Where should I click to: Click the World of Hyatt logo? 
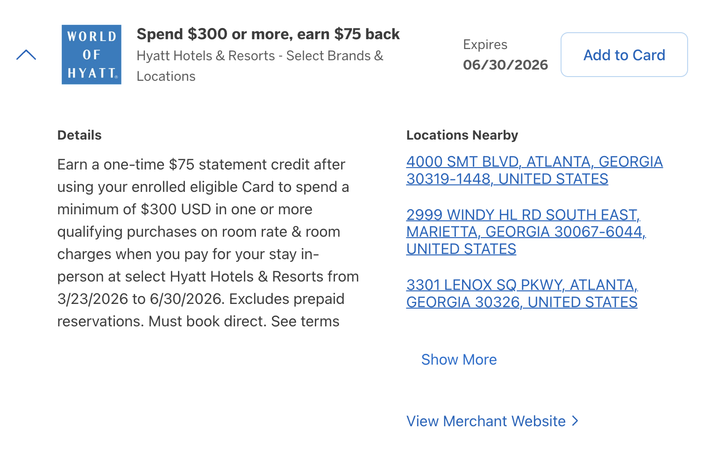[x=92, y=55]
